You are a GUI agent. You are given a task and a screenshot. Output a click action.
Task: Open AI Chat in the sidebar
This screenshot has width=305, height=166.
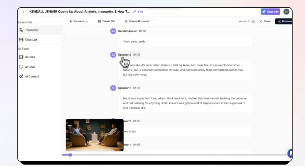pyautogui.click(x=40, y=67)
